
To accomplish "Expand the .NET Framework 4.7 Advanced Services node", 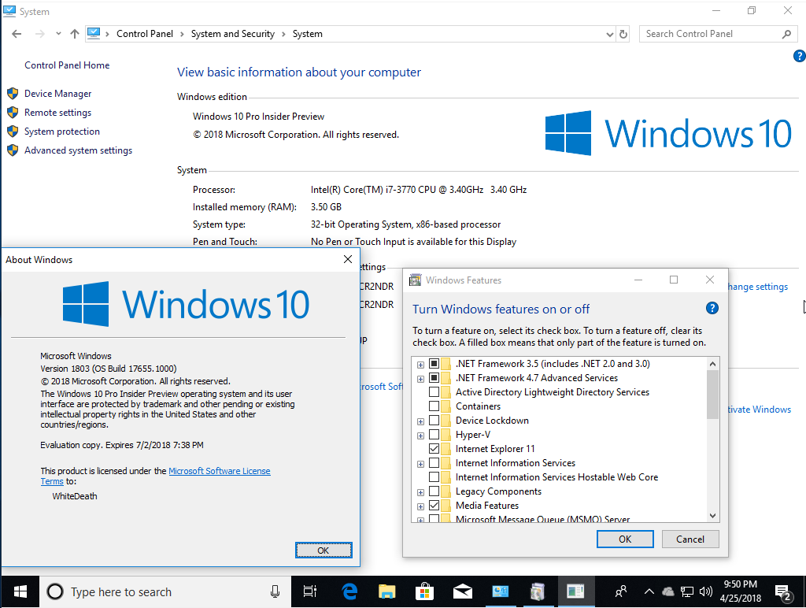I will point(420,379).
